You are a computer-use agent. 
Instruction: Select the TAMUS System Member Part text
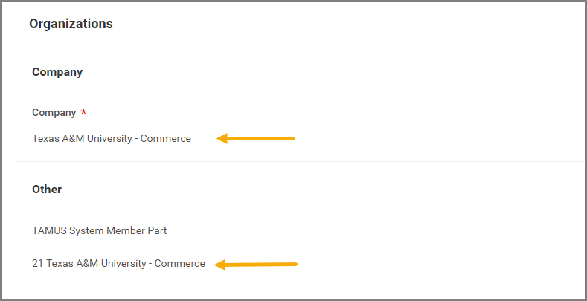pyautogui.click(x=99, y=230)
